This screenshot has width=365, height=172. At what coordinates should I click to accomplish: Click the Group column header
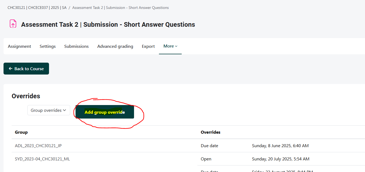pyautogui.click(x=21, y=132)
